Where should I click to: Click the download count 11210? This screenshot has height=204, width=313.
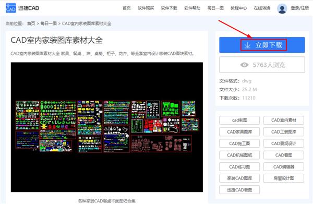point(249,98)
